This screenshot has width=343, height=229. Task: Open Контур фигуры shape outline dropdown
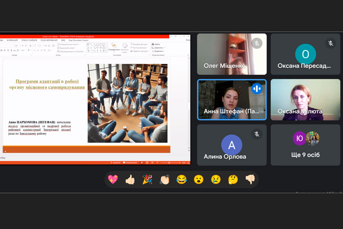pos(139,48)
